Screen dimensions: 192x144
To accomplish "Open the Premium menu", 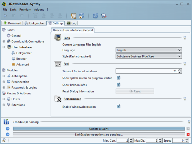I will click(x=25, y=9).
